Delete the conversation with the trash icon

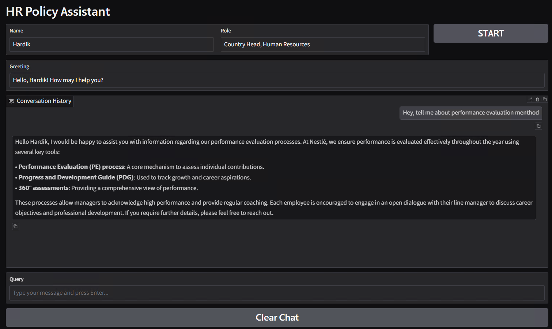[x=537, y=100]
